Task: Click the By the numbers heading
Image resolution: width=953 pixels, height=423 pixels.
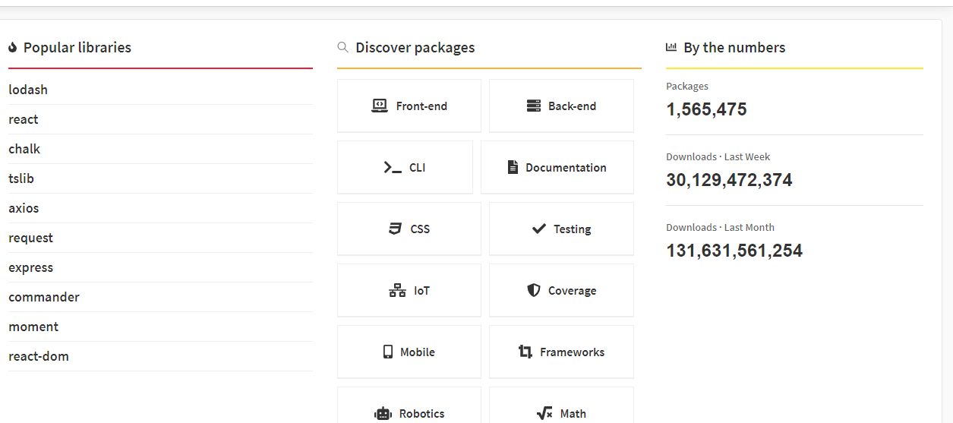Action: pyautogui.click(x=734, y=47)
